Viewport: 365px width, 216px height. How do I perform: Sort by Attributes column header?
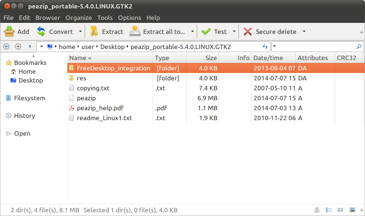(x=315, y=58)
